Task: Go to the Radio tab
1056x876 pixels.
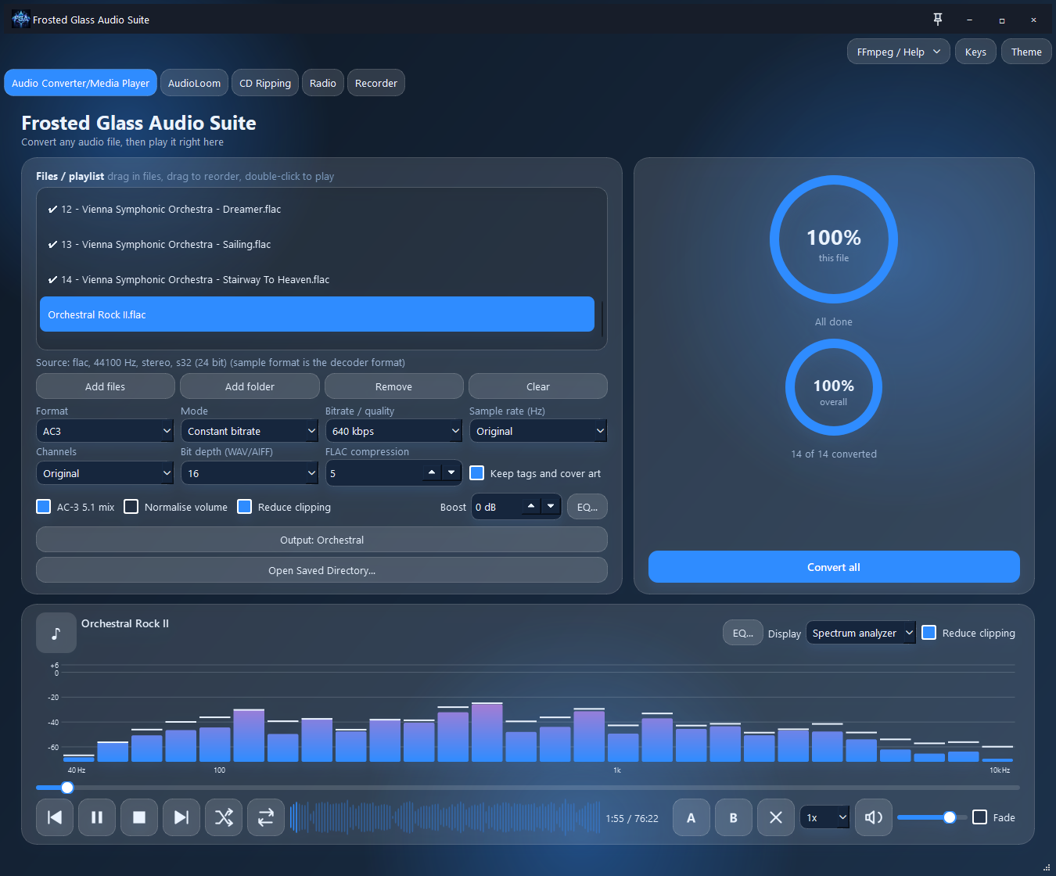Action: pyautogui.click(x=323, y=83)
